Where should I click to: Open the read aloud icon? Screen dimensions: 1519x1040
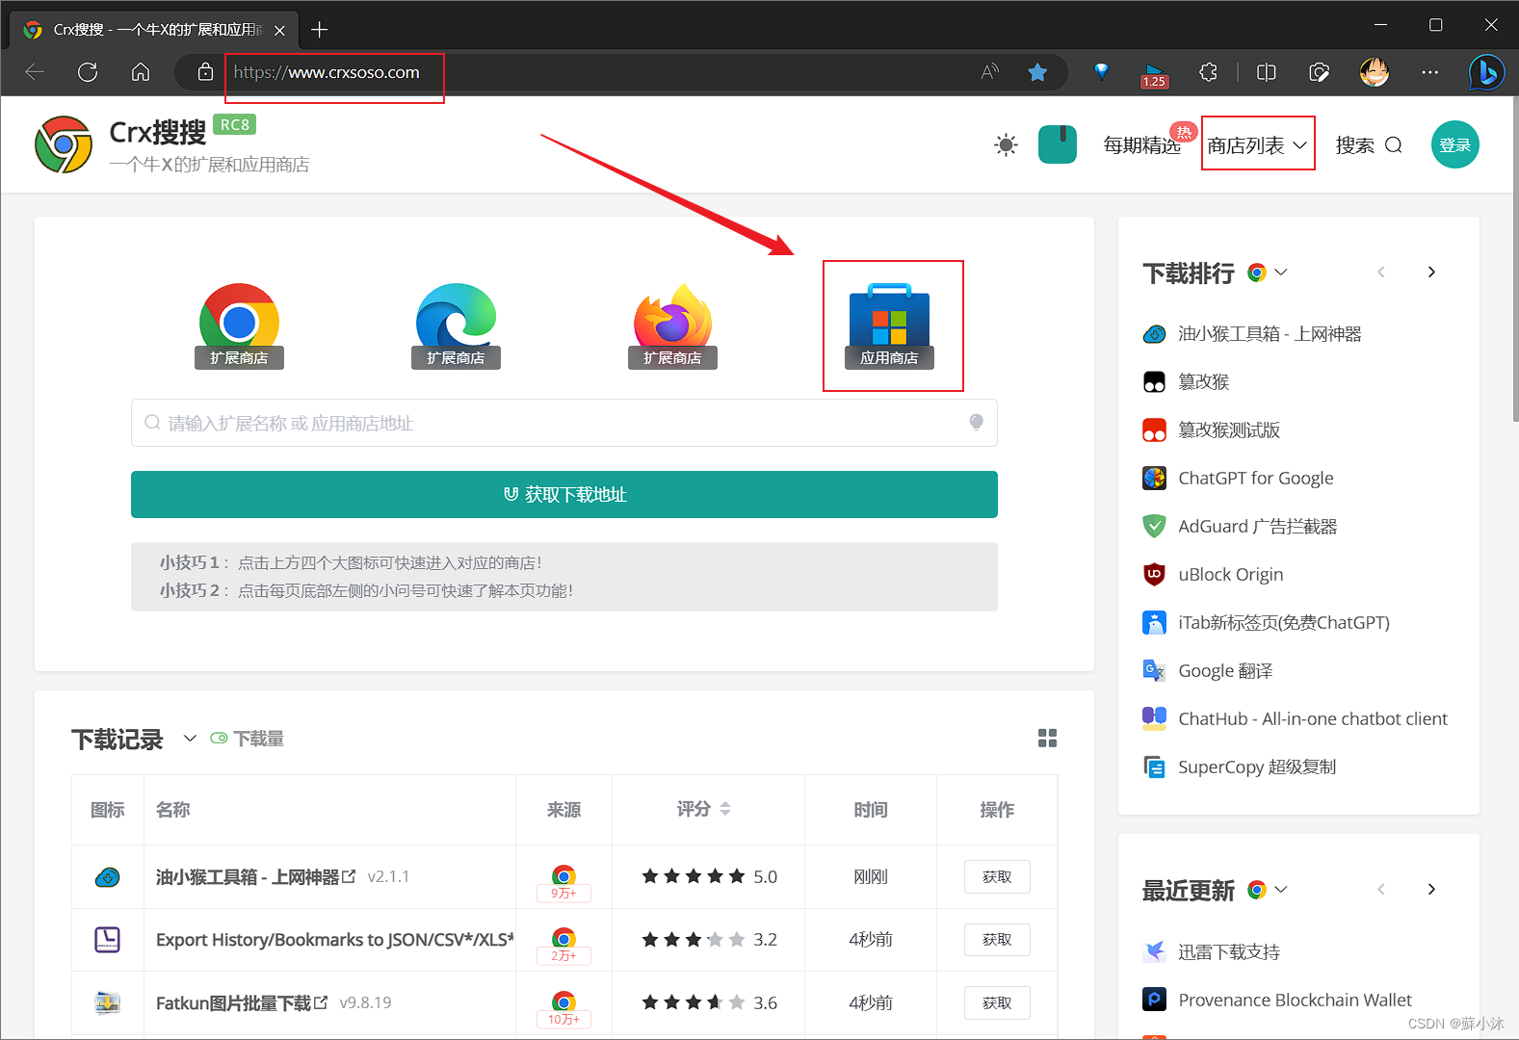990,72
